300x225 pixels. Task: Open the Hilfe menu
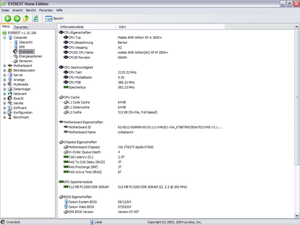coord(59,10)
